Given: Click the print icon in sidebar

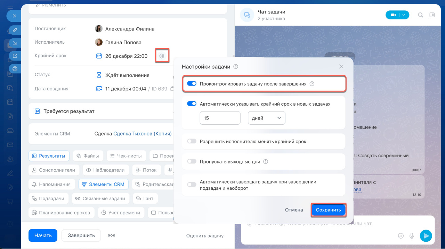Looking at the screenshot, I should tap(15, 69).
